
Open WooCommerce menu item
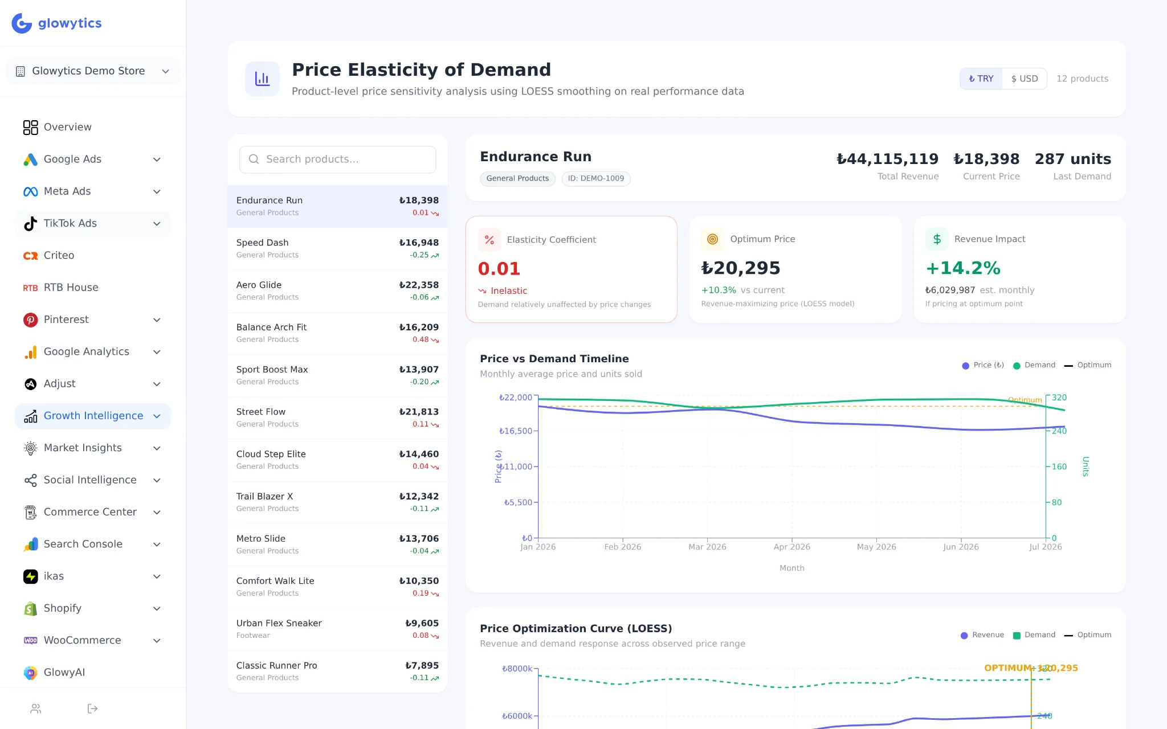93,641
